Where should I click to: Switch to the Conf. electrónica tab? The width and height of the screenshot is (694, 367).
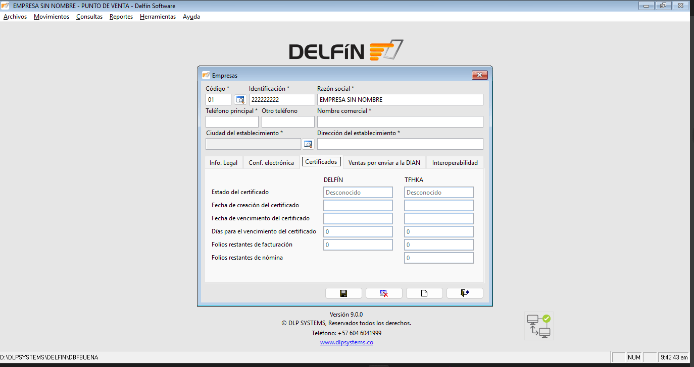point(270,162)
